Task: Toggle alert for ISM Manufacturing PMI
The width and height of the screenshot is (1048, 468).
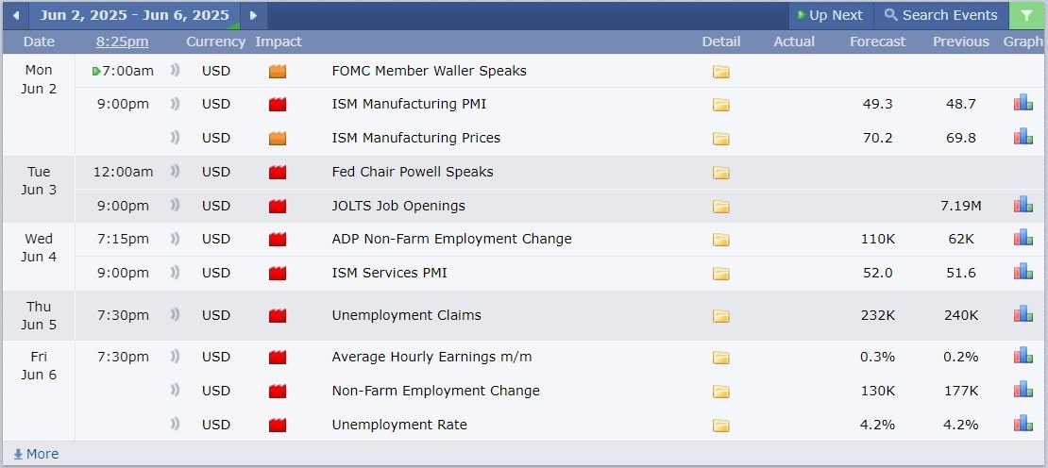Action: tap(175, 104)
